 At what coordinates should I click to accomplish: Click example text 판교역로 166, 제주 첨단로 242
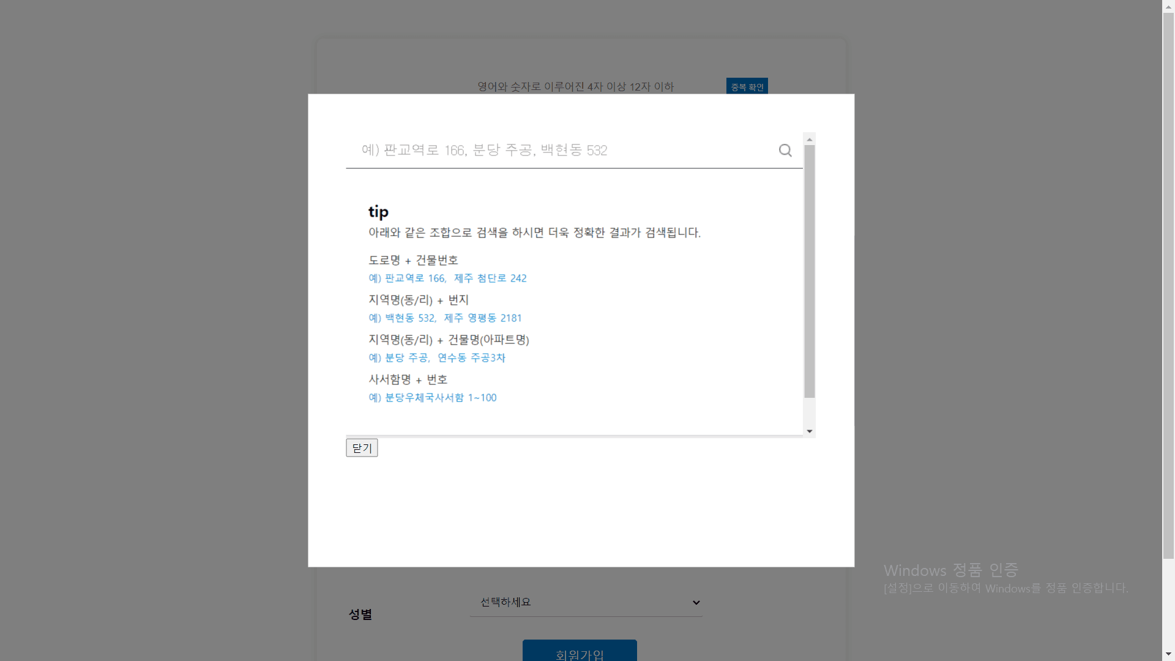pos(447,278)
